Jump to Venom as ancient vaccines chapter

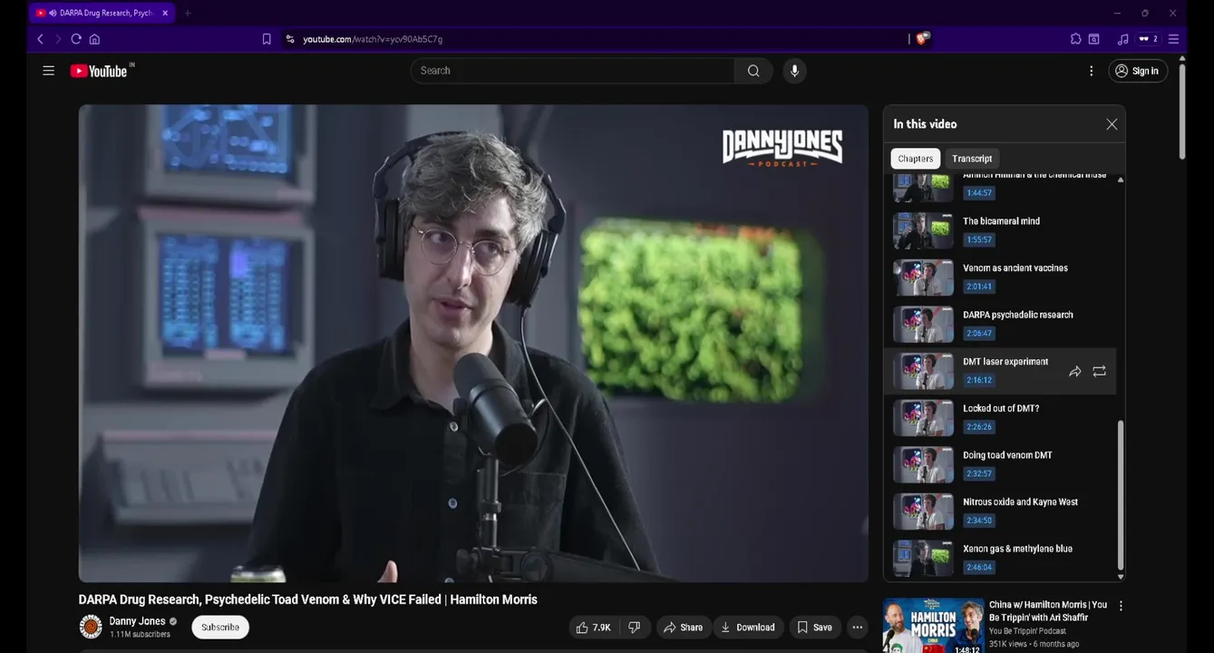1000,278
